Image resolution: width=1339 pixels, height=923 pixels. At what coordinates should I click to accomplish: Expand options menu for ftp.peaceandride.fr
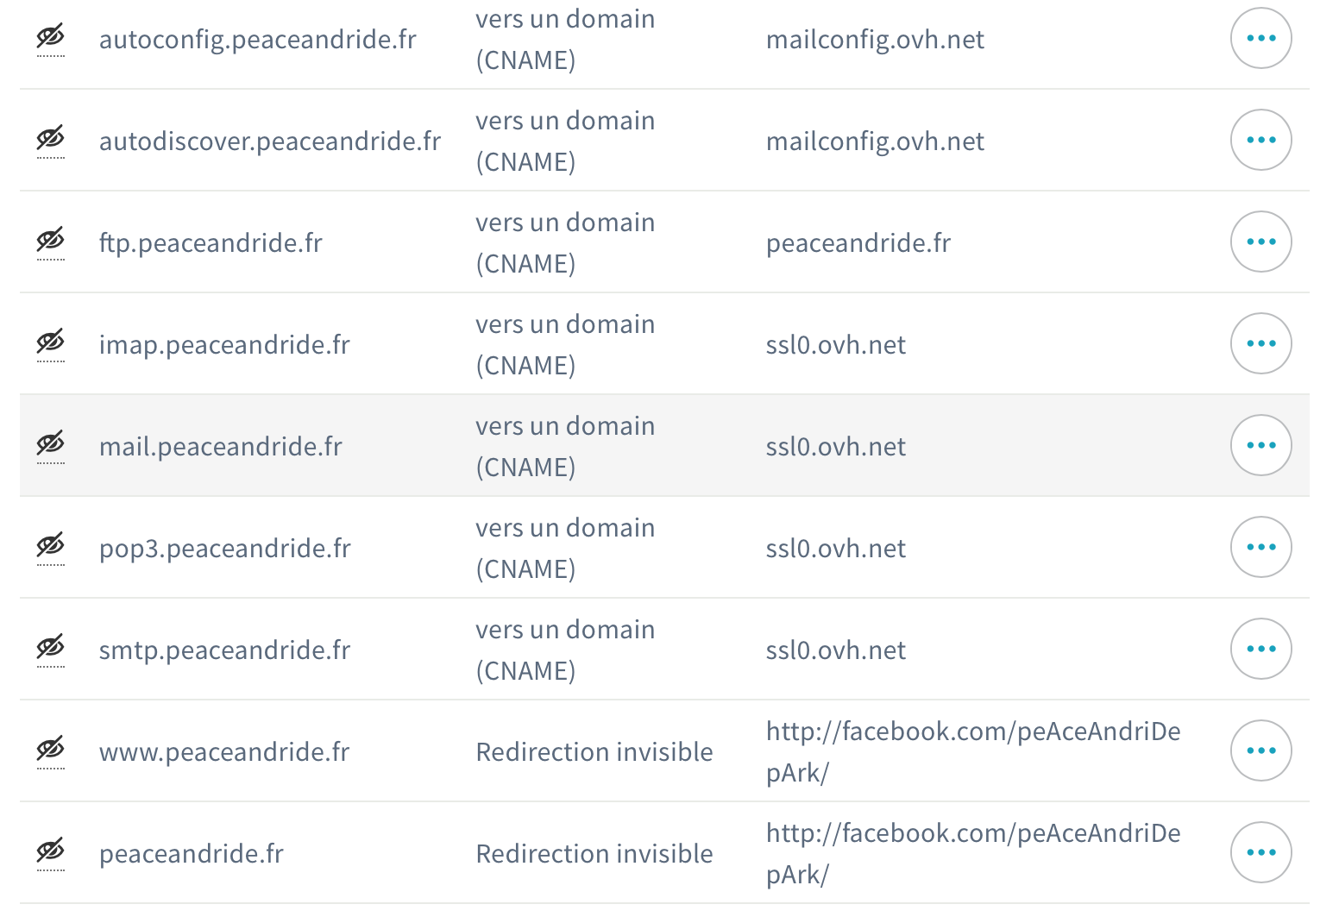[x=1260, y=242]
